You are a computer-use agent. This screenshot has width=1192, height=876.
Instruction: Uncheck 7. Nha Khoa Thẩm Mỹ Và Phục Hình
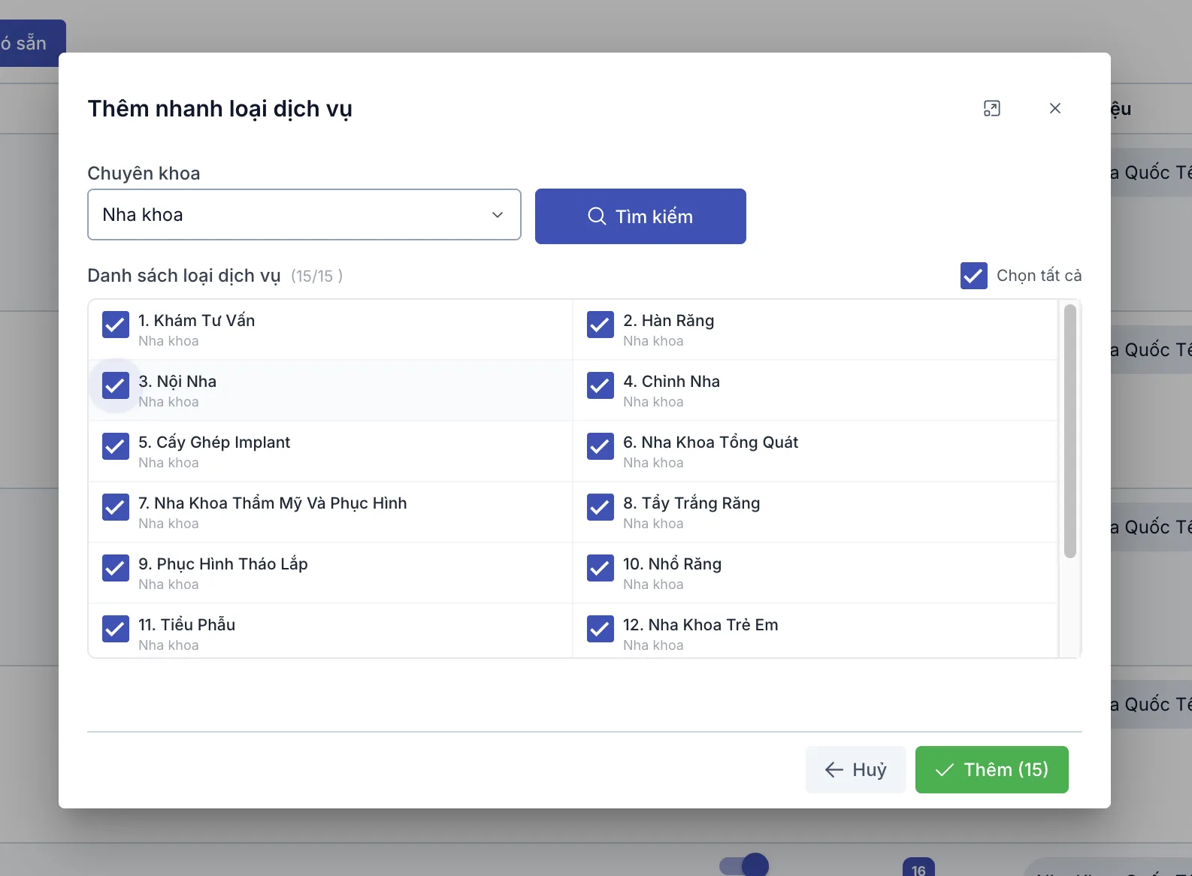coord(116,507)
